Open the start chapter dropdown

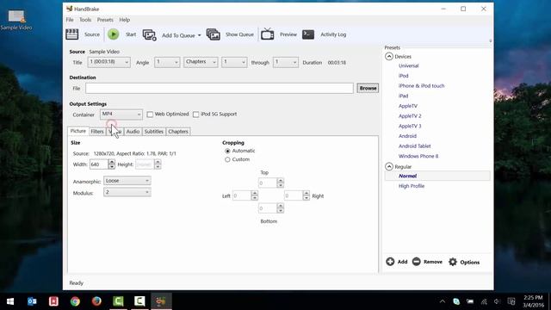tap(234, 62)
